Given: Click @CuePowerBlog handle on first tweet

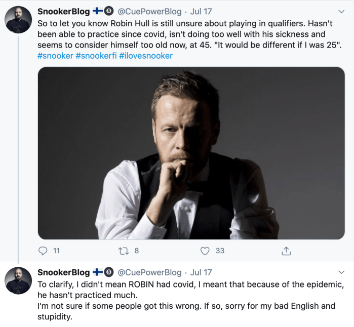Looking at the screenshot, I should [149, 11].
